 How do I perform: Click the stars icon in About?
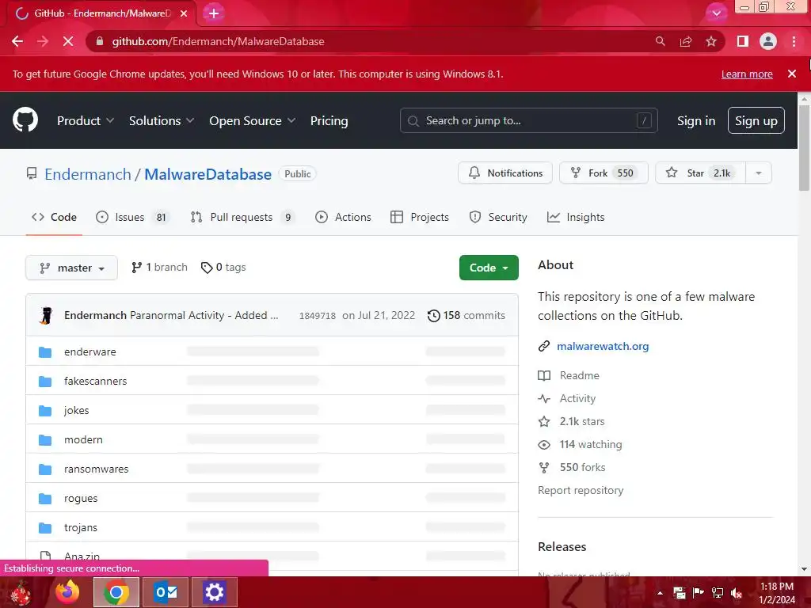(544, 421)
